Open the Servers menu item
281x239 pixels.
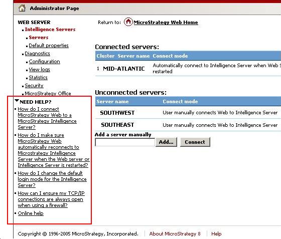tap(39, 38)
